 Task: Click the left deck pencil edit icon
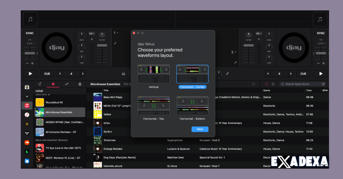[115, 43]
